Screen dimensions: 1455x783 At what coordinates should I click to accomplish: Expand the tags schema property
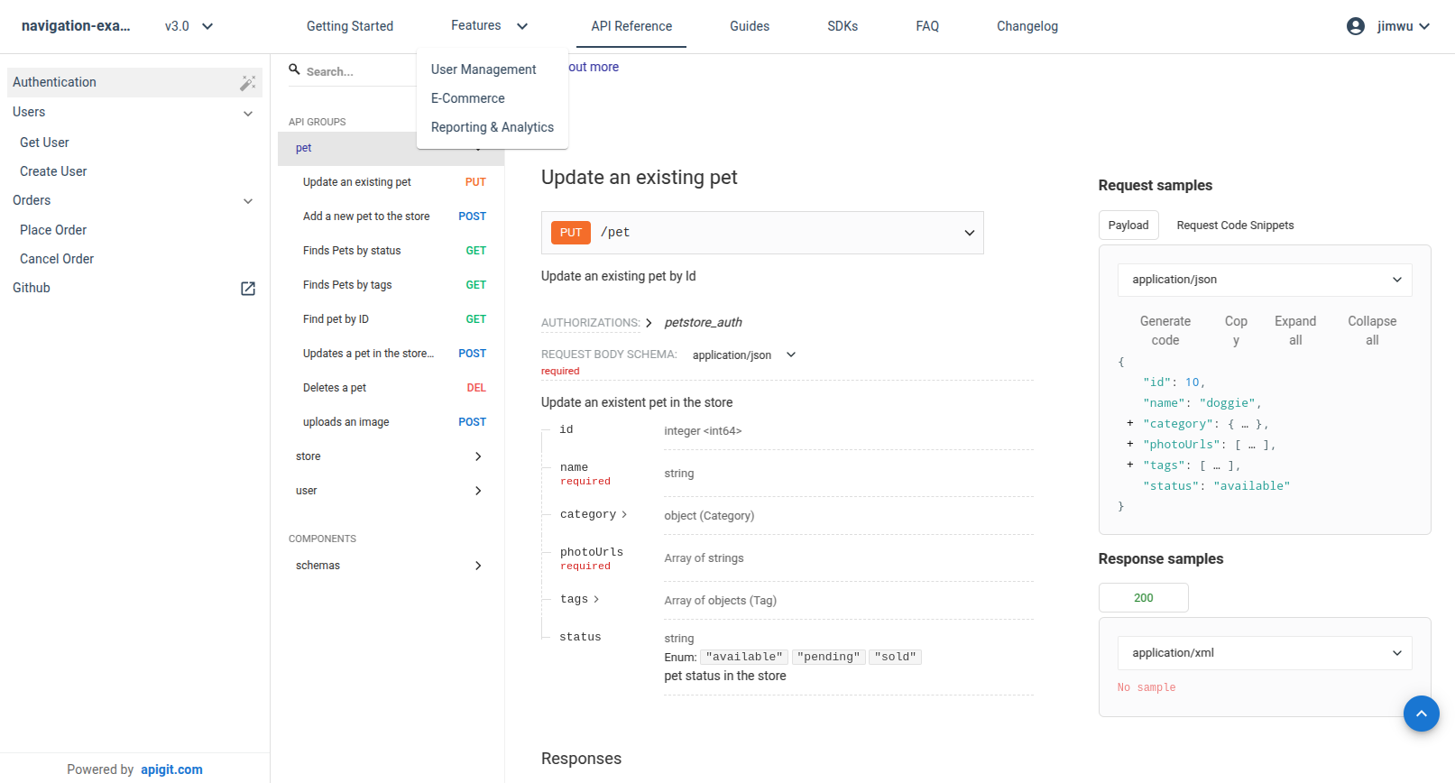pyautogui.click(x=579, y=599)
